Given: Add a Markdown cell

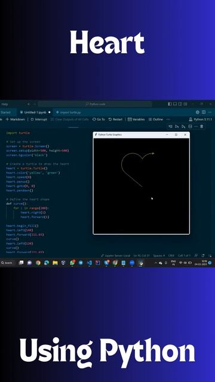Looking at the screenshot, I should (15, 119).
